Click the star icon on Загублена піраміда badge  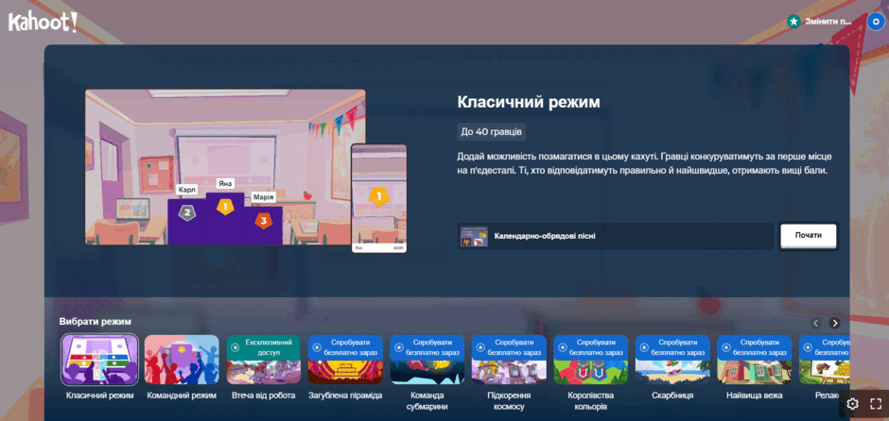317,347
